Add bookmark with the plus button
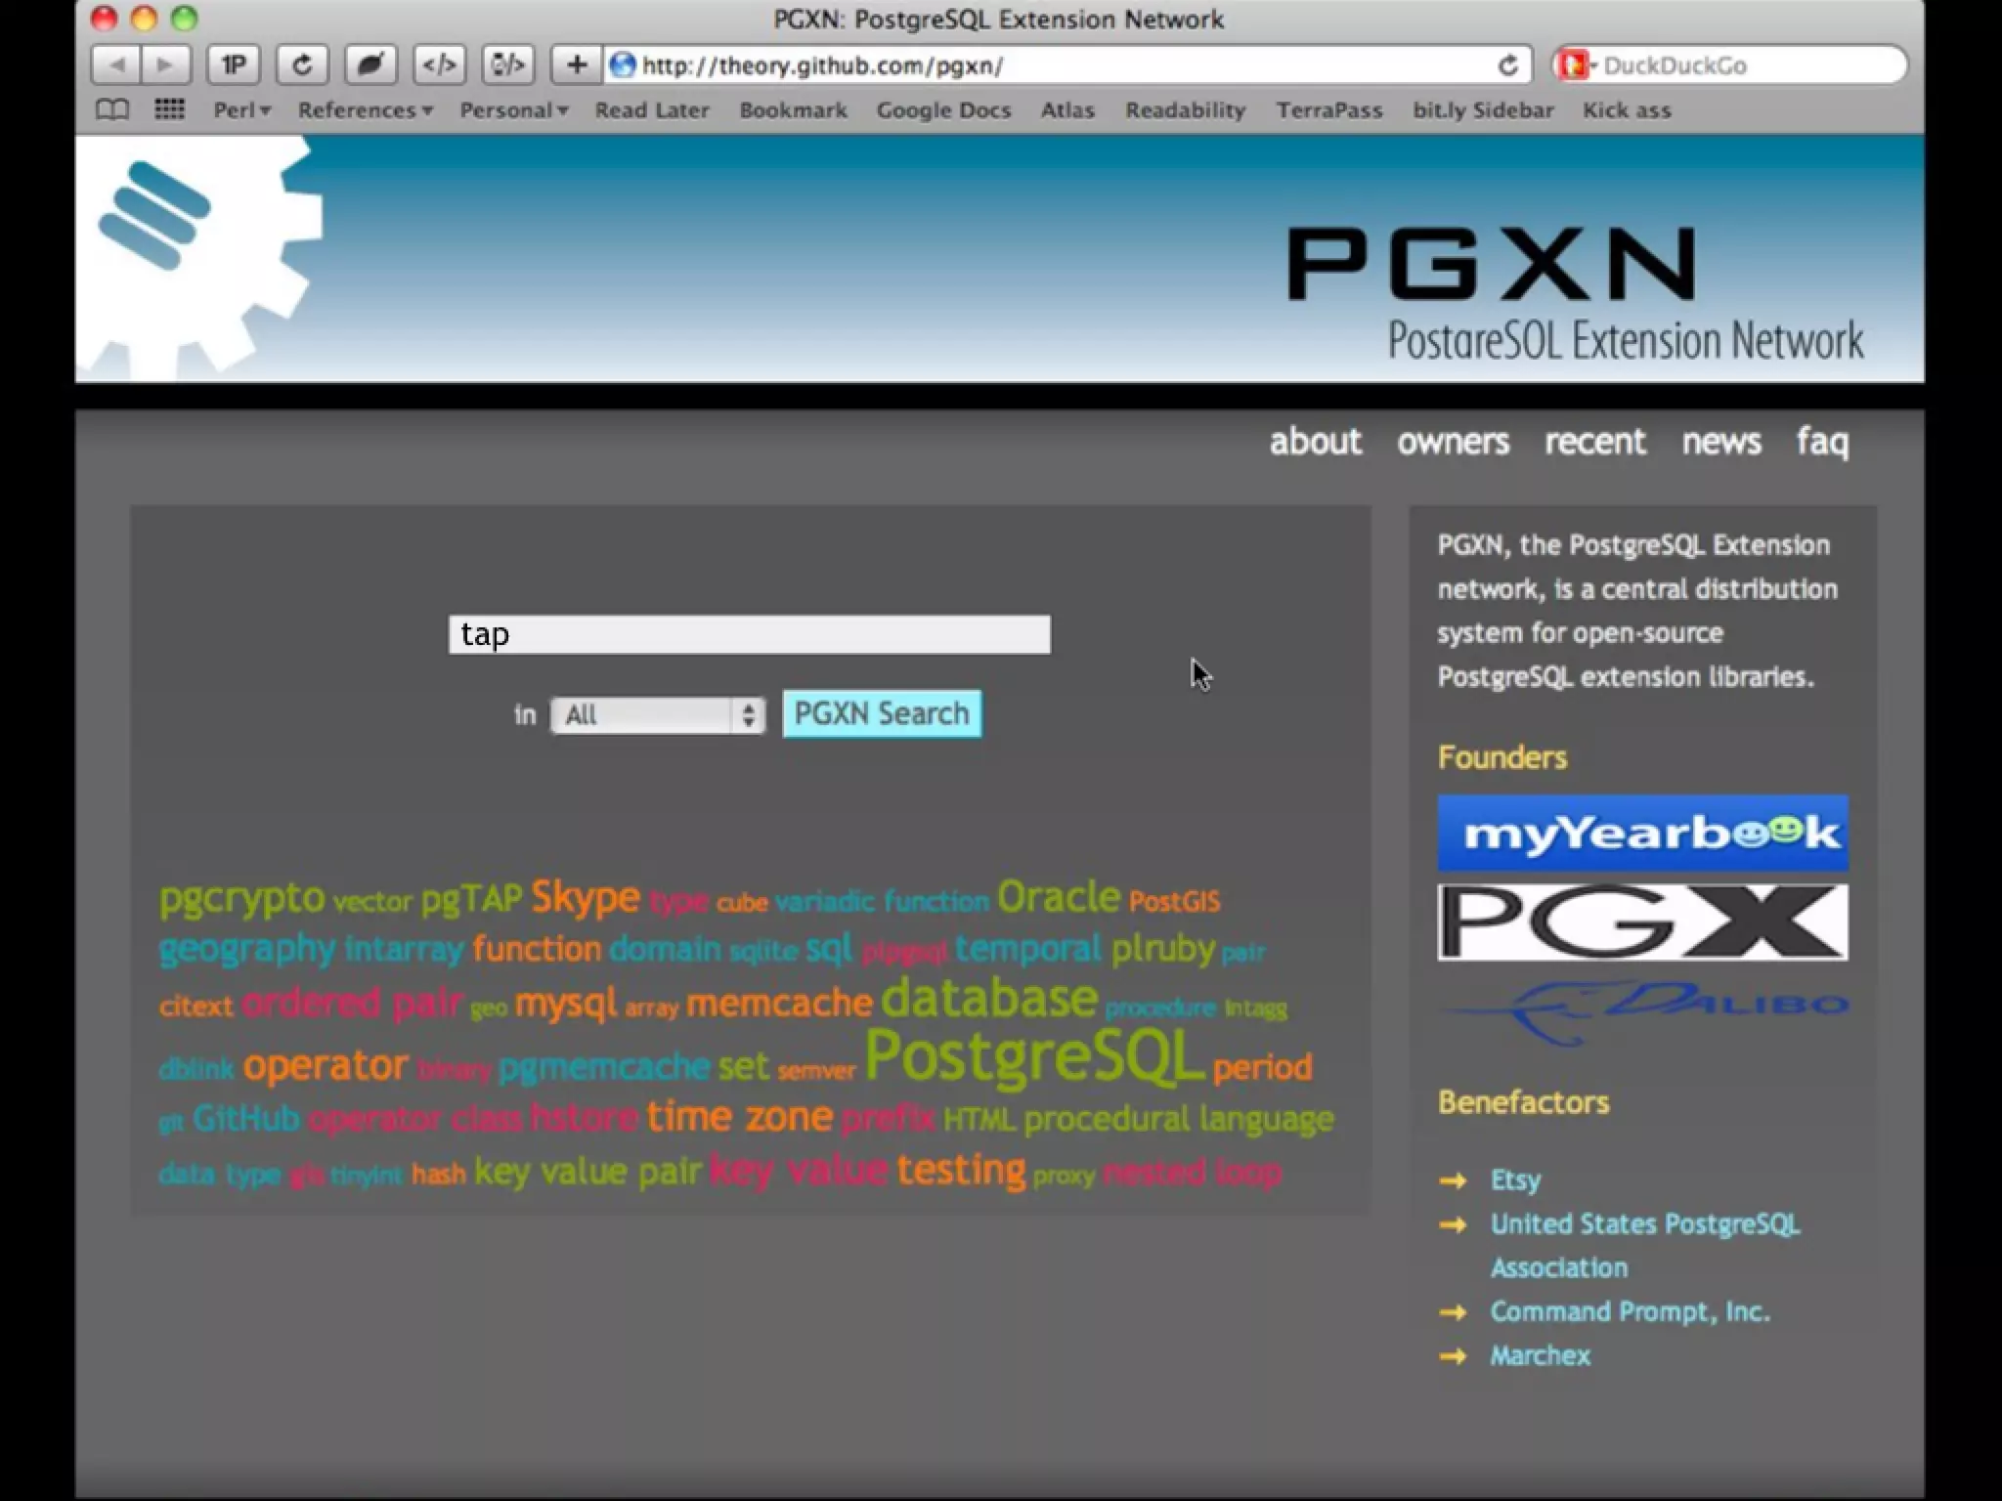The width and height of the screenshot is (2002, 1501). pyautogui.click(x=577, y=65)
